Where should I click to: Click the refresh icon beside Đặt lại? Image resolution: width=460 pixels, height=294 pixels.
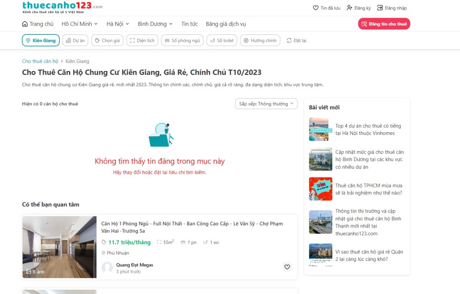coord(289,41)
